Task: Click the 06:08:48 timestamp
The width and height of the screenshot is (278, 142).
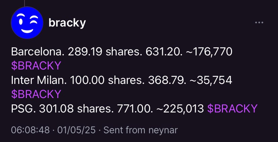Action: pyautogui.click(x=30, y=130)
